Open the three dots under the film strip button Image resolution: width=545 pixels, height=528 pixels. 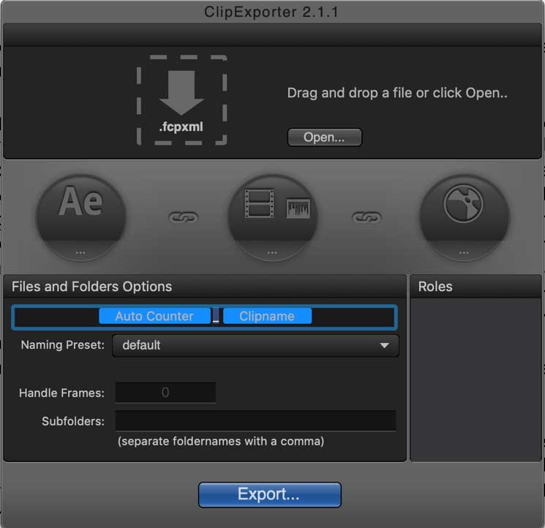[272, 252]
